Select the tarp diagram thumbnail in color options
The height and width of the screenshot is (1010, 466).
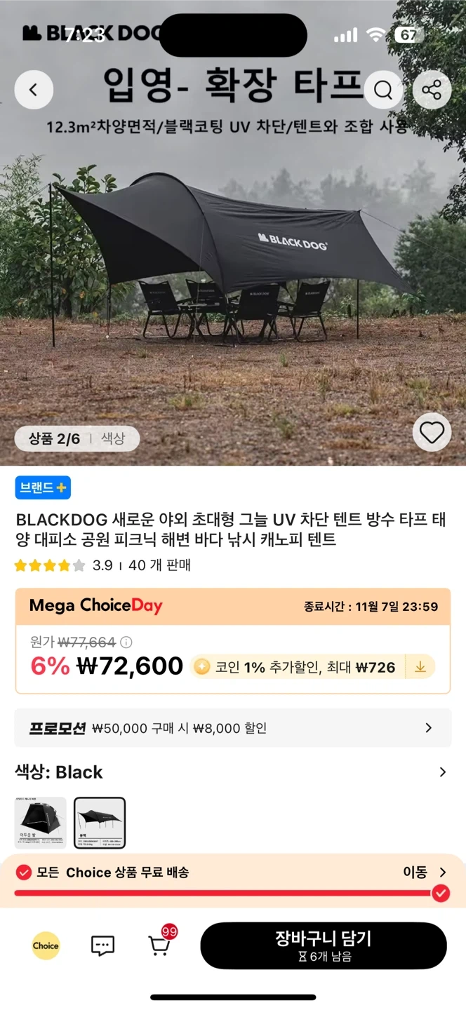click(100, 821)
